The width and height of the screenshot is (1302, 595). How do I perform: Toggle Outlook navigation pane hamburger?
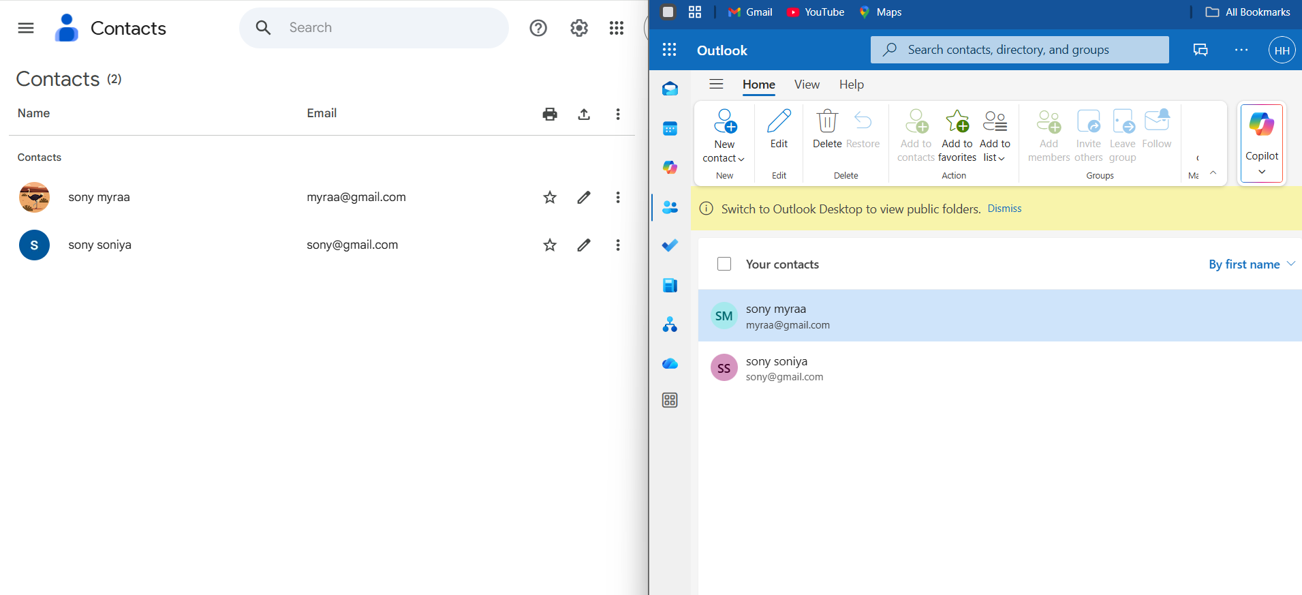[716, 84]
